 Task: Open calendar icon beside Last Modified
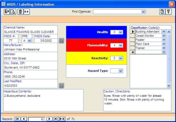[x=61, y=86]
